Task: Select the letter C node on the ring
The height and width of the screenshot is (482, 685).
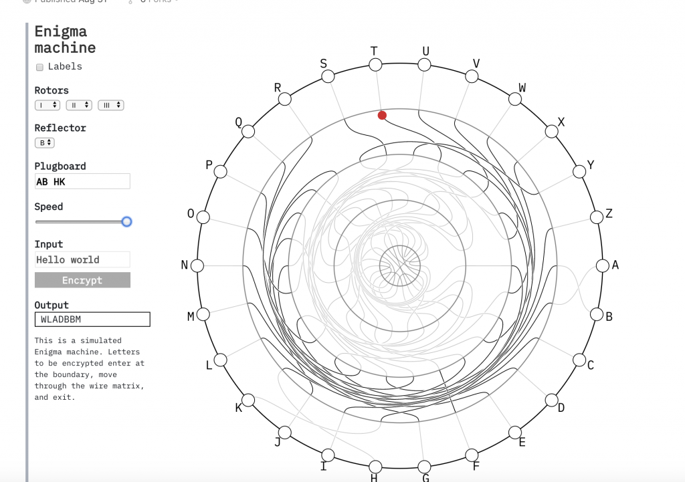Action: 579,360
